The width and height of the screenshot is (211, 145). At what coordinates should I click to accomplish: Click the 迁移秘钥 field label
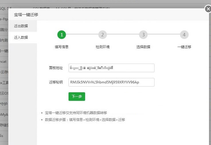(56, 82)
